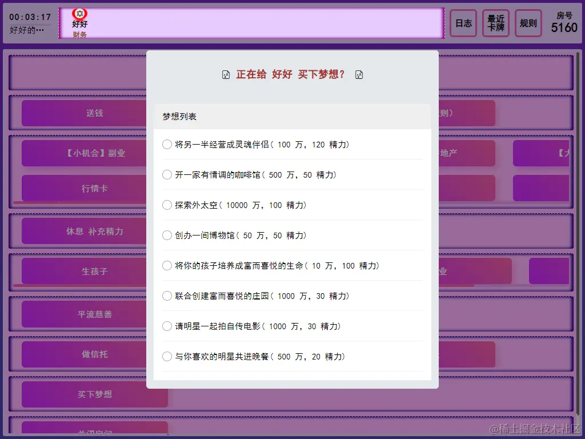
Task: Click the 【小机会】副业 button
Action: (x=85, y=153)
